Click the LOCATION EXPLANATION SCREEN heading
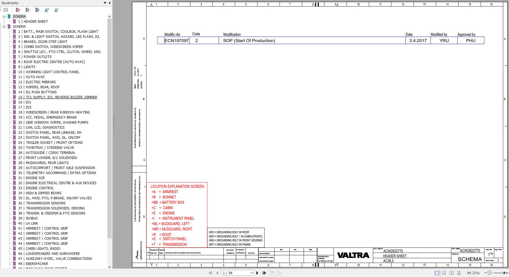509x277 pixels. tap(177, 186)
